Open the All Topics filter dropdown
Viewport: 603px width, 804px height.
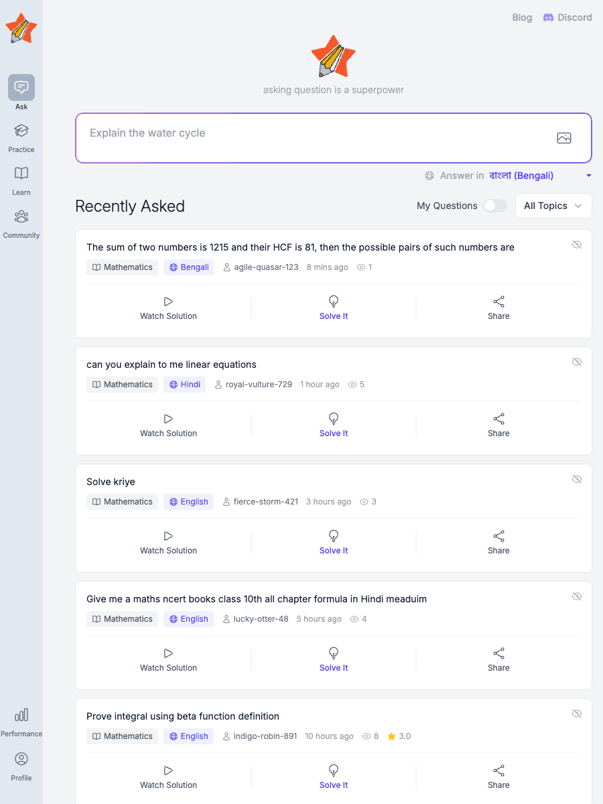(553, 206)
